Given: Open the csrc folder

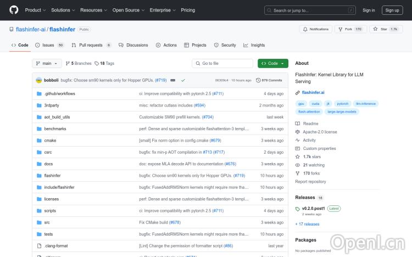Looking at the screenshot, I should click(x=48, y=152).
